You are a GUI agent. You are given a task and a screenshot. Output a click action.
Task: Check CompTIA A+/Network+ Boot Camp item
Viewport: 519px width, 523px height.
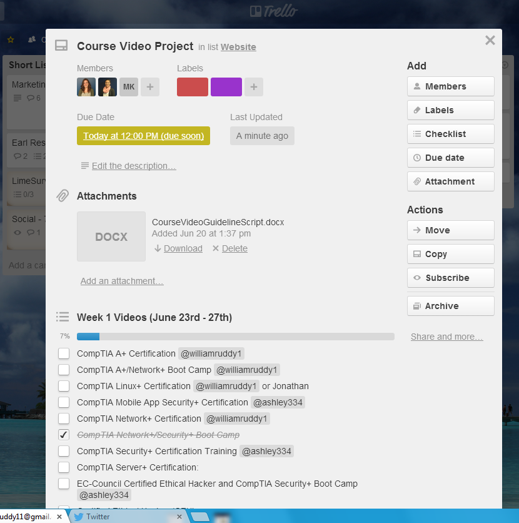(64, 370)
